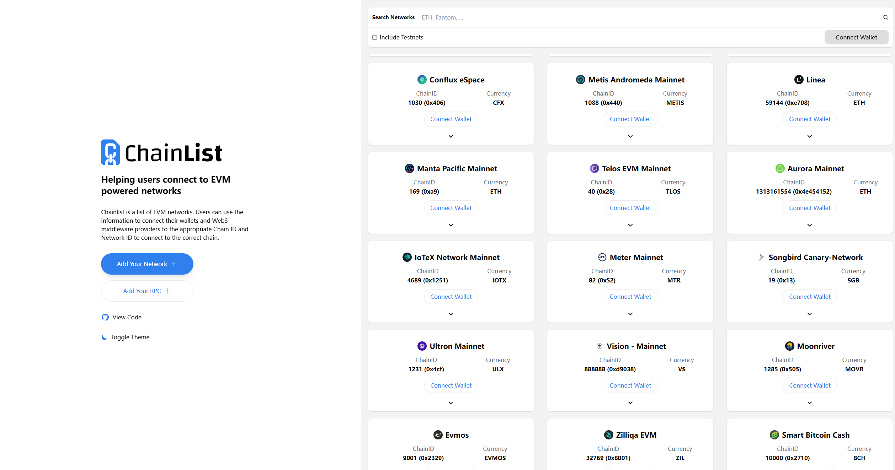Connect wallet for IoTeX Network Mainnet
Image resolution: width=895 pixels, height=470 pixels.
pos(451,297)
